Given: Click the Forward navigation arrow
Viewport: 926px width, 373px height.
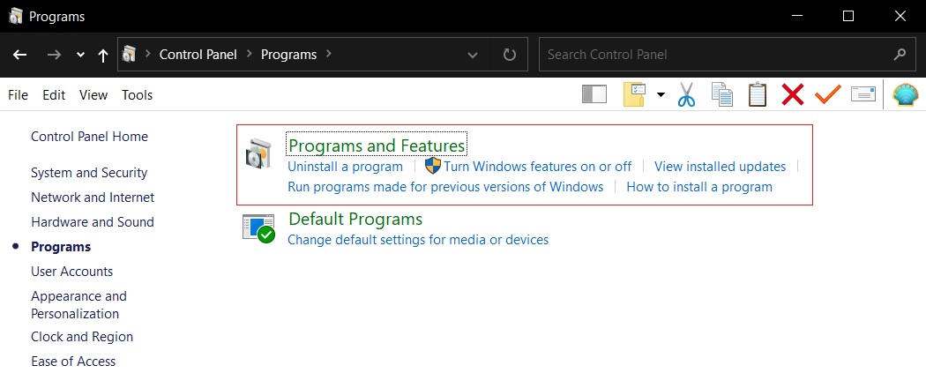Looking at the screenshot, I should coord(54,55).
